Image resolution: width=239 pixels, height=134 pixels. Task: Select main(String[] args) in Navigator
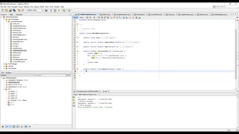(x=14, y=83)
